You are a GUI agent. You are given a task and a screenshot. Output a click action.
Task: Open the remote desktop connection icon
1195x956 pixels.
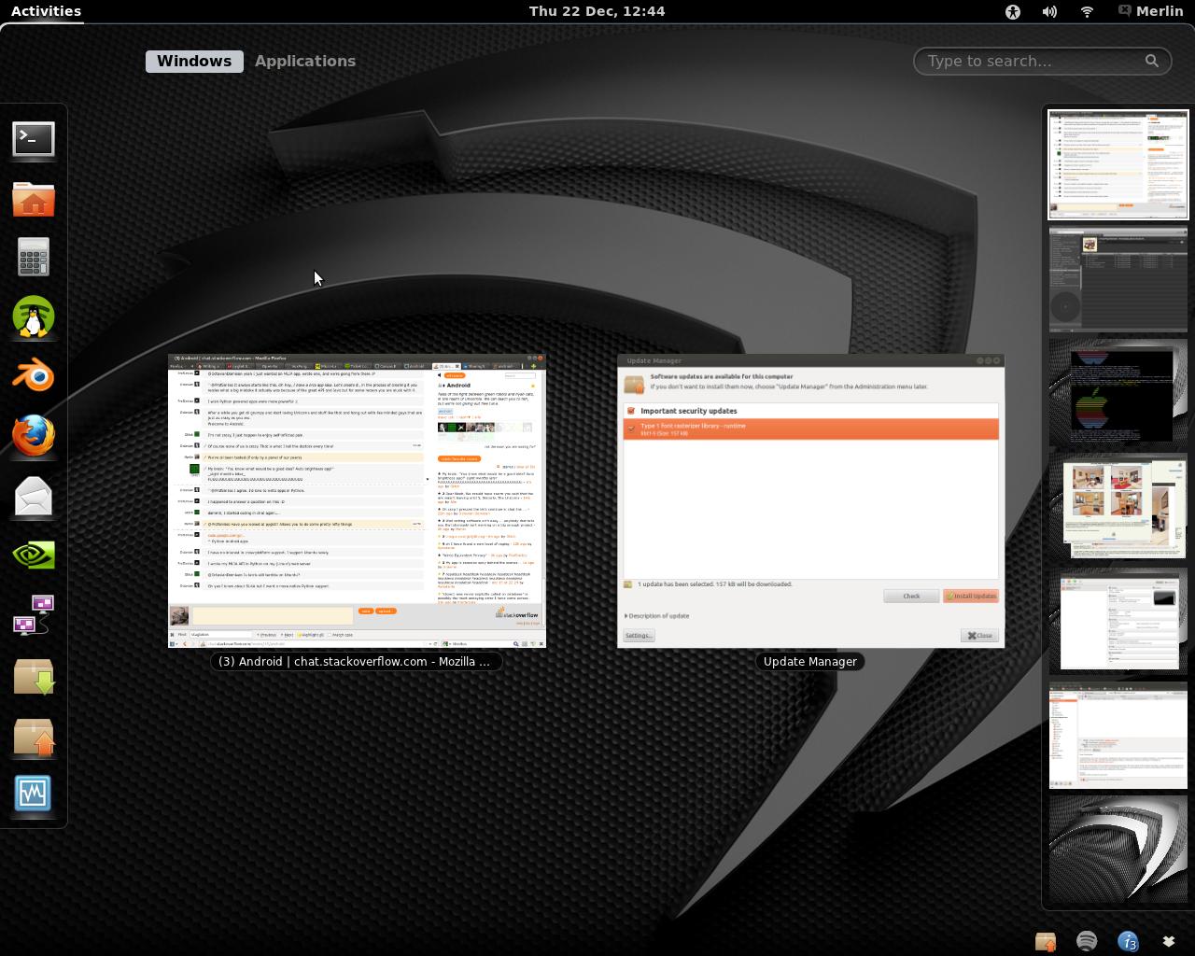click(34, 615)
